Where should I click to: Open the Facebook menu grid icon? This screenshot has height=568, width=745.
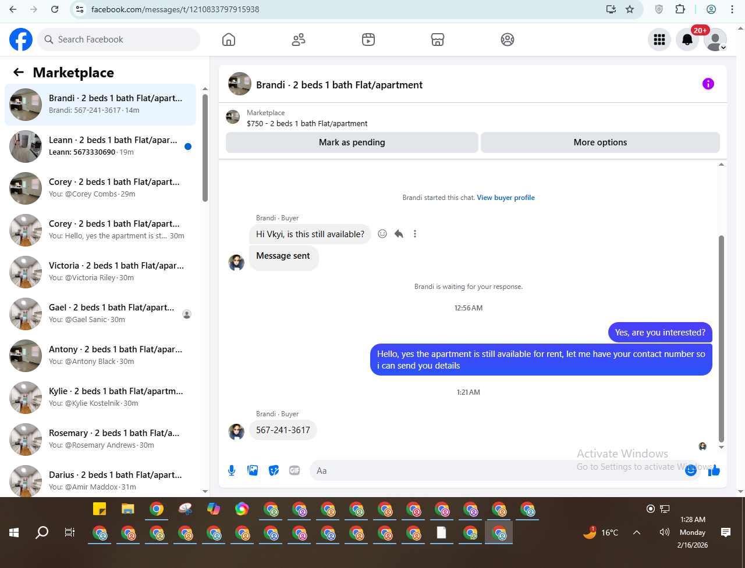(x=659, y=40)
